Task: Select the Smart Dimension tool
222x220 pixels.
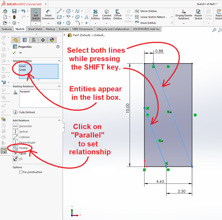Action: [x=48, y=14]
